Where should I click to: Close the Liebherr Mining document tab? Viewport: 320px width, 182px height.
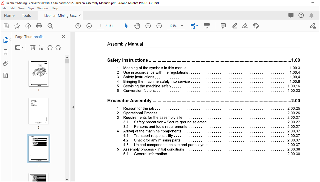pos(80,16)
